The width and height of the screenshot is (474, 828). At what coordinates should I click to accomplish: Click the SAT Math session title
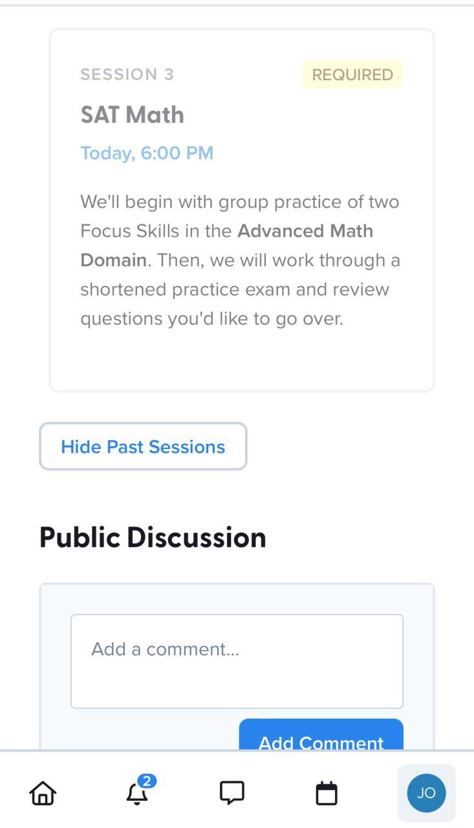click(132, 115)
